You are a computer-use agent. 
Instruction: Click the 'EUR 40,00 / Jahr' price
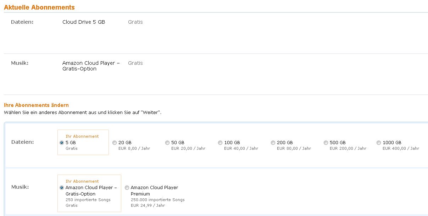241,148
